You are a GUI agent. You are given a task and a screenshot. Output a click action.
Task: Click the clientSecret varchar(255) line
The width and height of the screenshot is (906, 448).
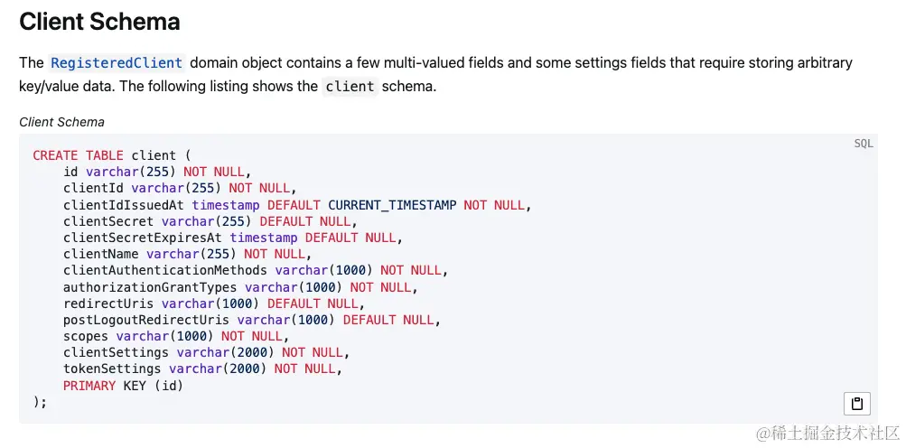pyautogui.click(x=207, y=221)
